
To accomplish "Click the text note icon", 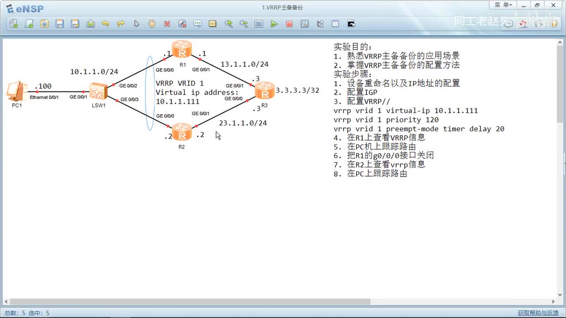I will tap(198, 24).
